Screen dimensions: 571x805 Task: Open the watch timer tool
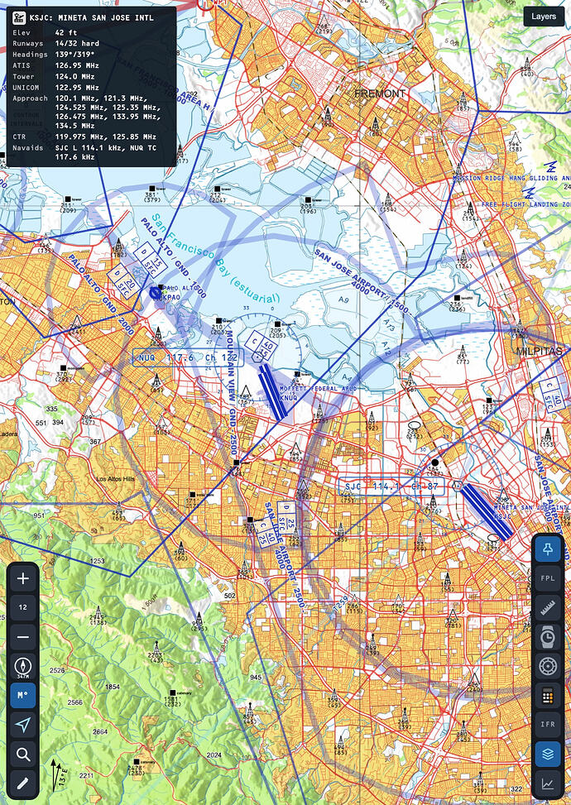point(548,636)
